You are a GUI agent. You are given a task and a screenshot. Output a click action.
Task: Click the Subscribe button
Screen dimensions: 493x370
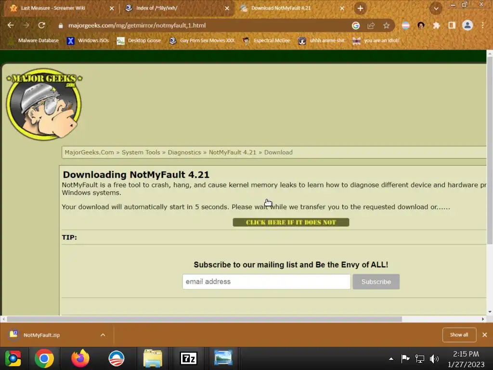pos(376,281)
